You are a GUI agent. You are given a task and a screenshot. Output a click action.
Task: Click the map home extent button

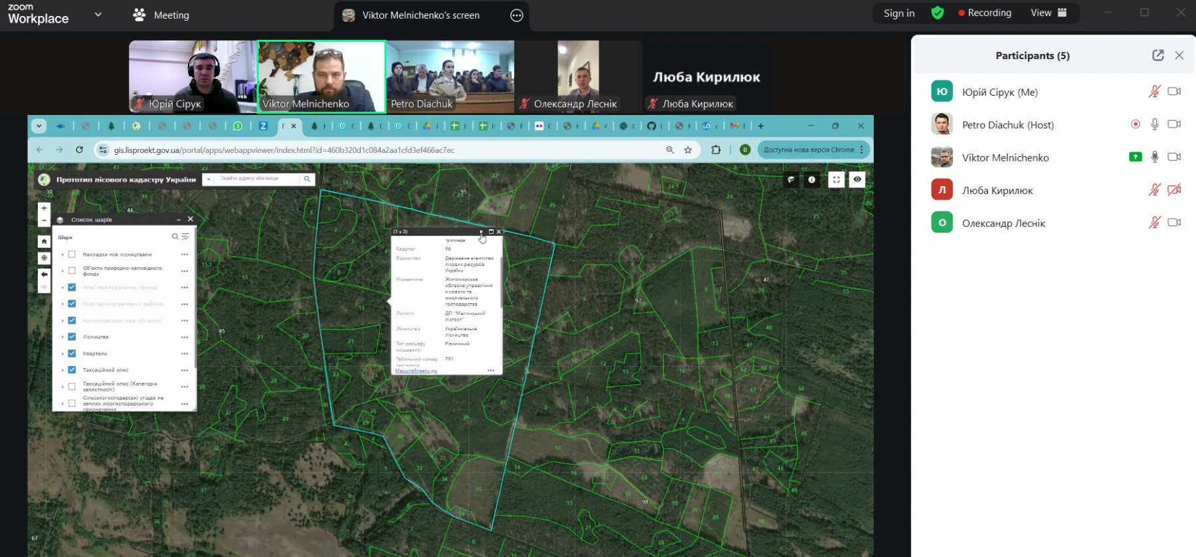click(44, 241)
